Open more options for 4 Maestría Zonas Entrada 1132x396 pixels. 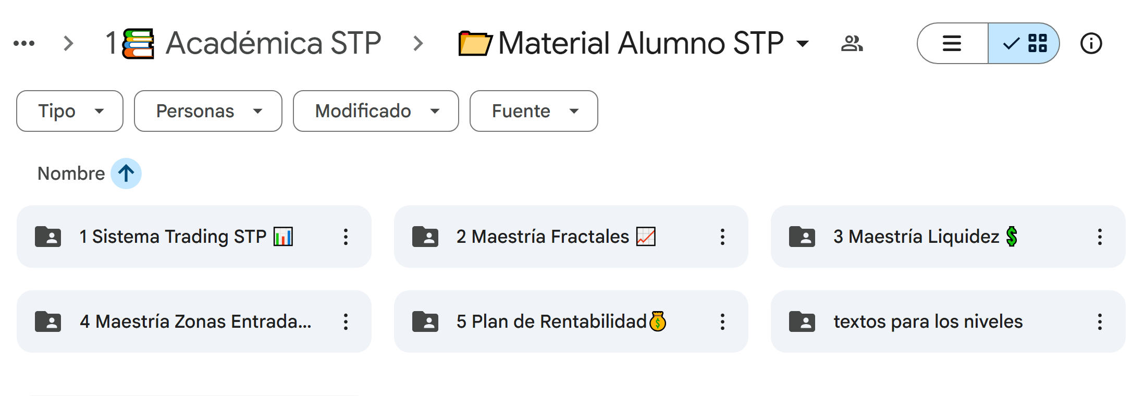[x=346, y=321]
